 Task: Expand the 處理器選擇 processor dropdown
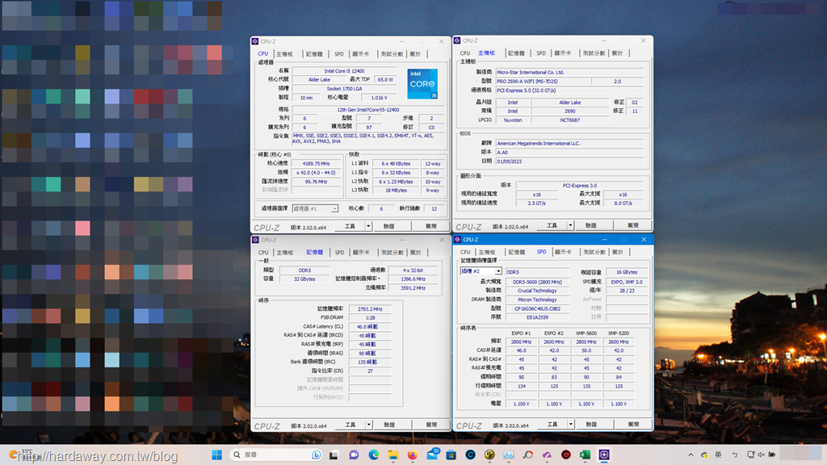334,208
